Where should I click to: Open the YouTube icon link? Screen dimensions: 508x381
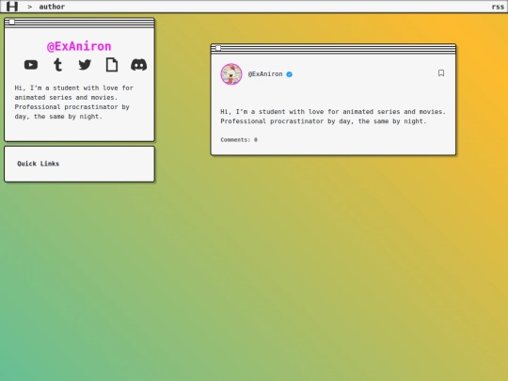point(31,65)
